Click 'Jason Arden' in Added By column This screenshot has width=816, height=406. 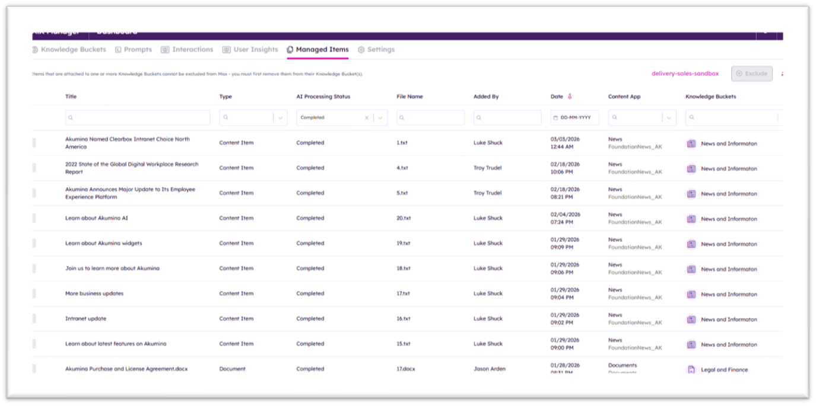coord(490,369)
